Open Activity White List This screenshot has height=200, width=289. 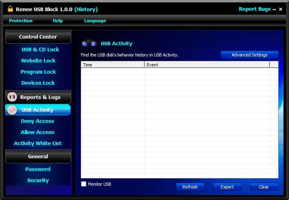click(x=38, y=143)
